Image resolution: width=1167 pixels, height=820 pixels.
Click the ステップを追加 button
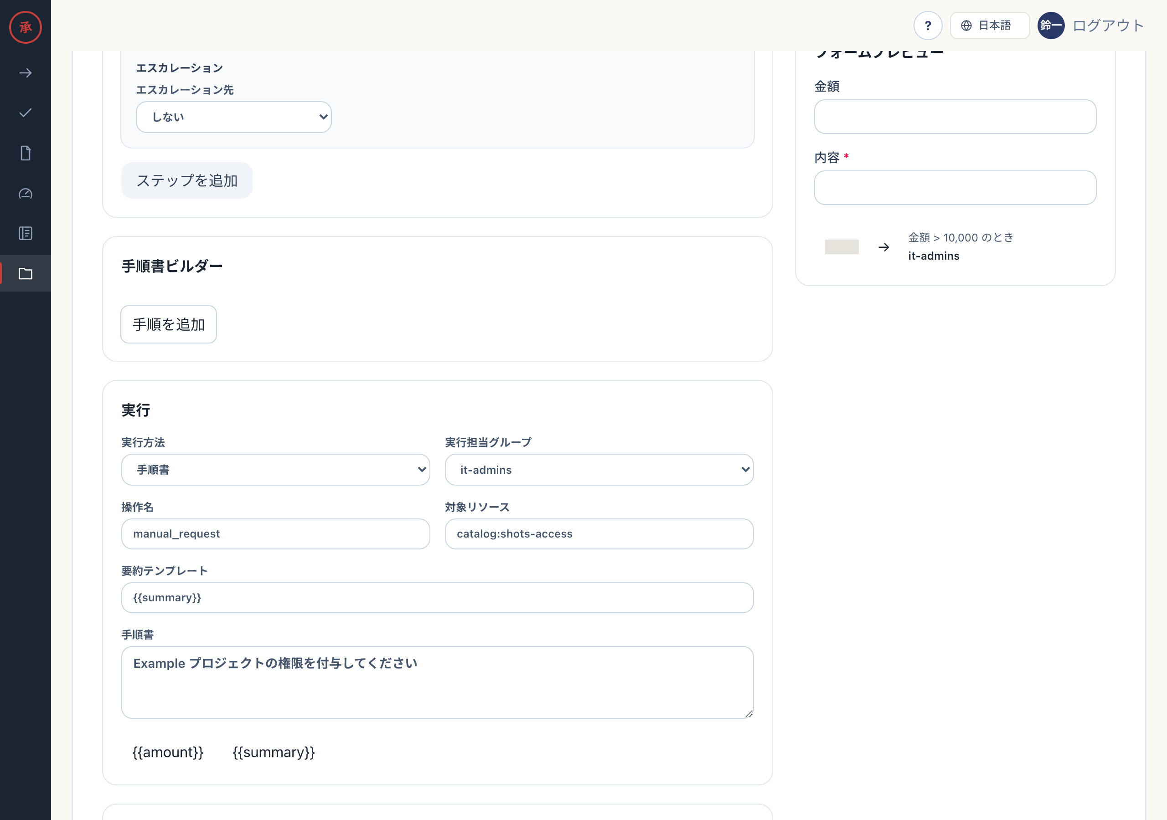click(x=186, y=180)
